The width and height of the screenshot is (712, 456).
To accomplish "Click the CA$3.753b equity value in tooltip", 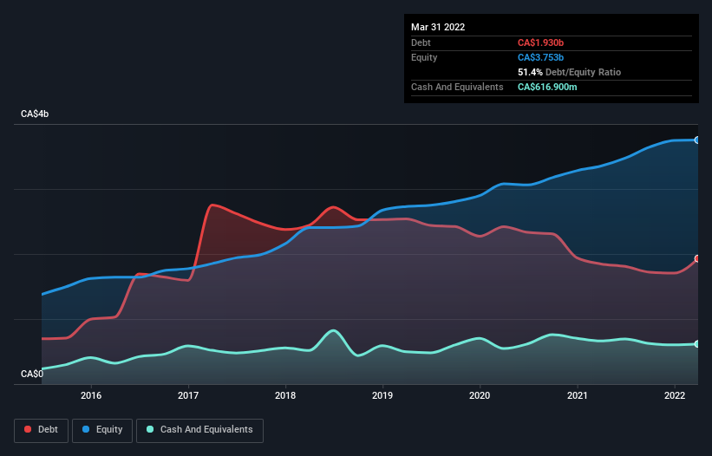I will (x=540, y=57).
